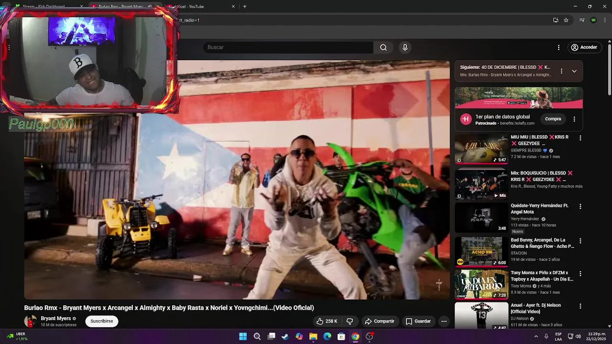Open three-dot menu for Quédate-Yerry Hernández video
This screenshot has width=612, height=344.
click(x=580, y=206)
